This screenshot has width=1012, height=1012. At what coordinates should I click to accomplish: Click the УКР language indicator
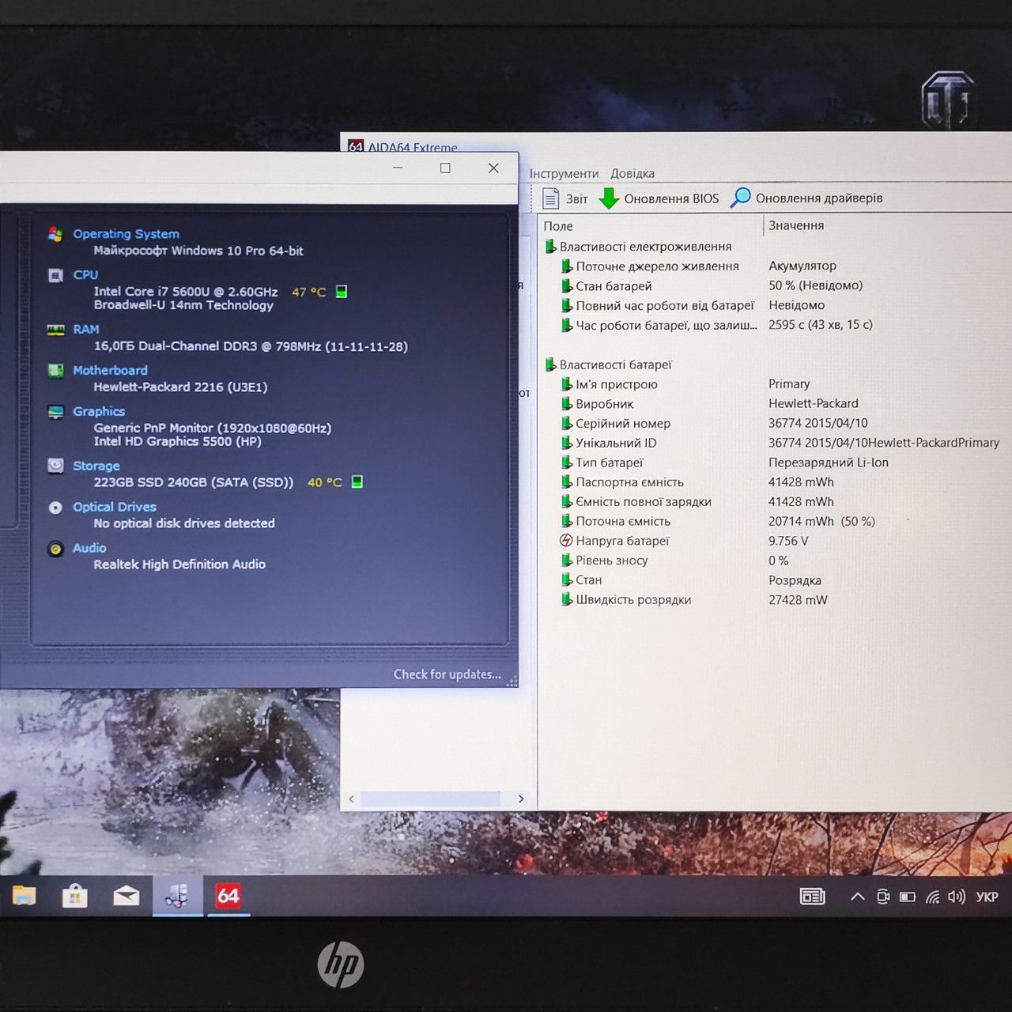[987, 897]
